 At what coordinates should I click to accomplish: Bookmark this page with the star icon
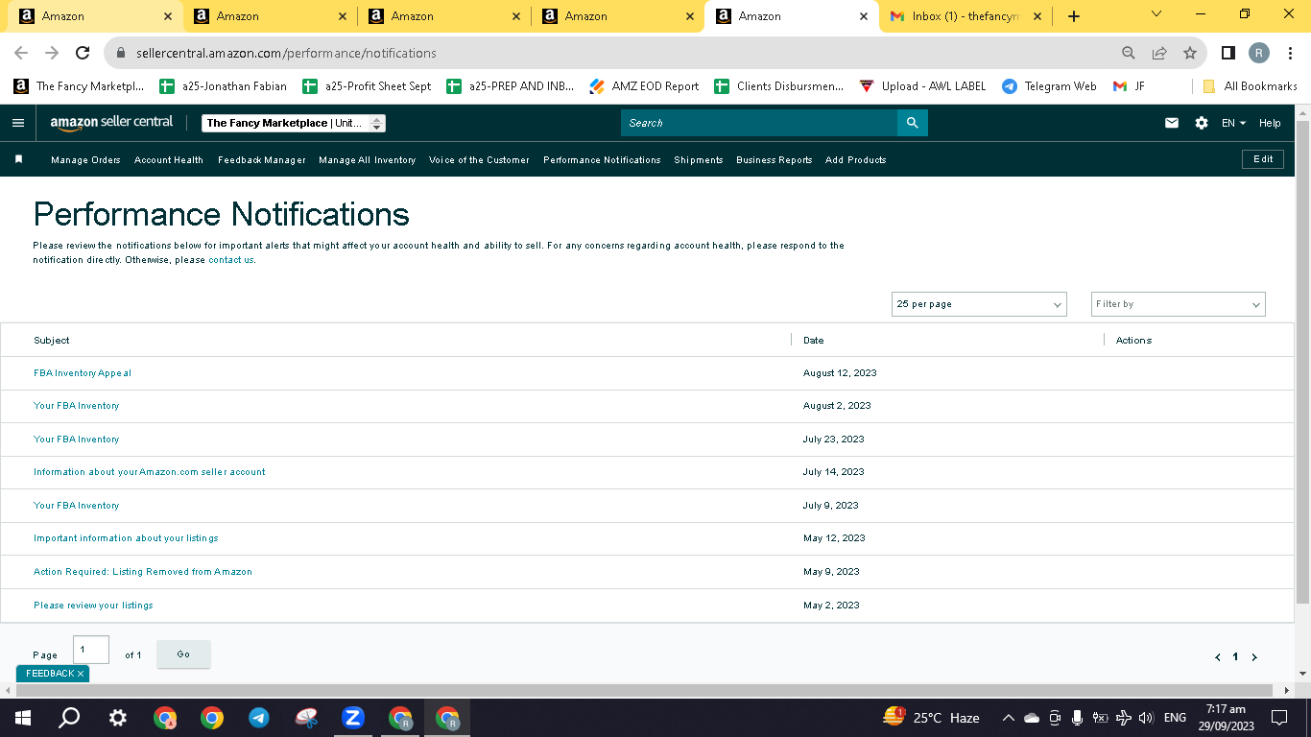[x=1190, y=53]
